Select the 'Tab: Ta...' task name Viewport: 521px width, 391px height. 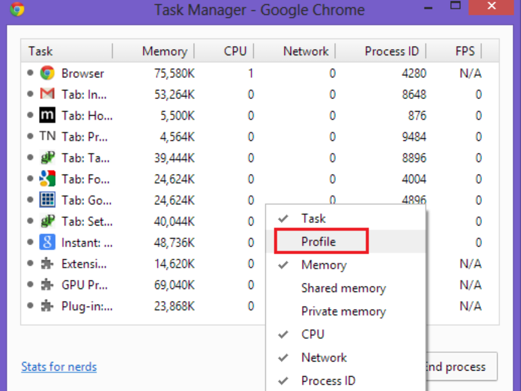tap(86, 158)
